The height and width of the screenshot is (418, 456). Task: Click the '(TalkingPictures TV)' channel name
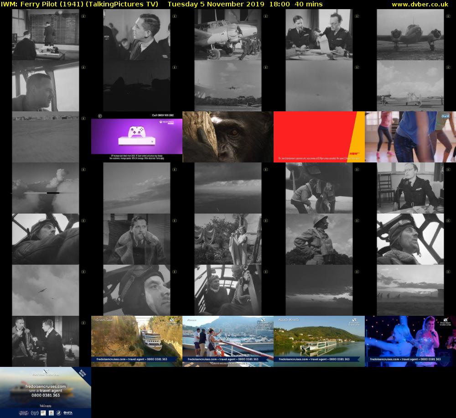pyautogui.click(x=122, y=4)
